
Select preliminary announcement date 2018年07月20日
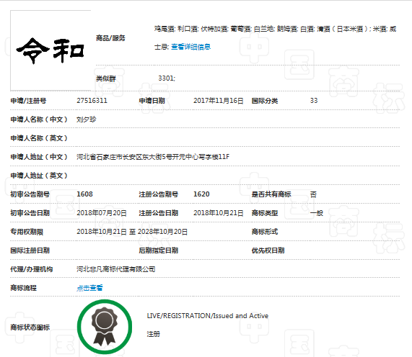[102, 213]
